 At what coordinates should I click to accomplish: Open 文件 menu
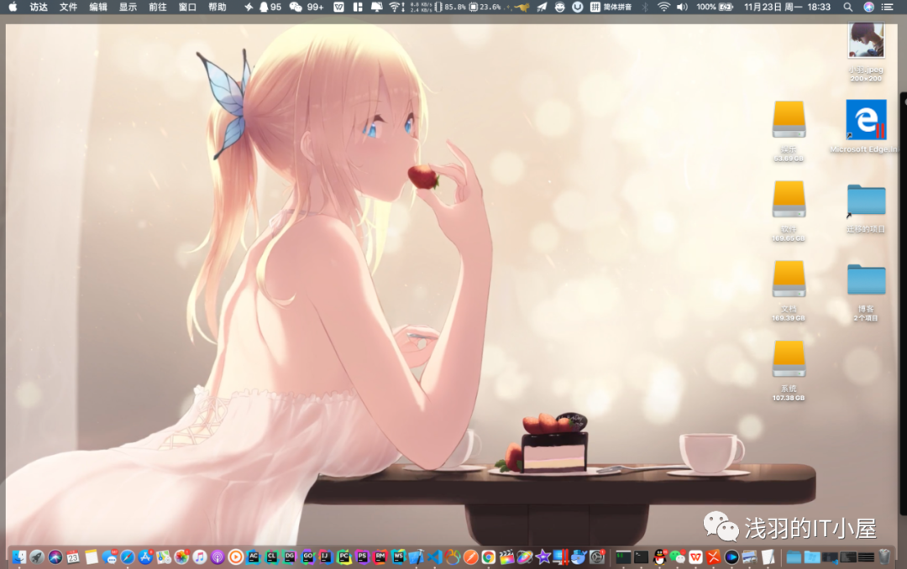[68, 7]
